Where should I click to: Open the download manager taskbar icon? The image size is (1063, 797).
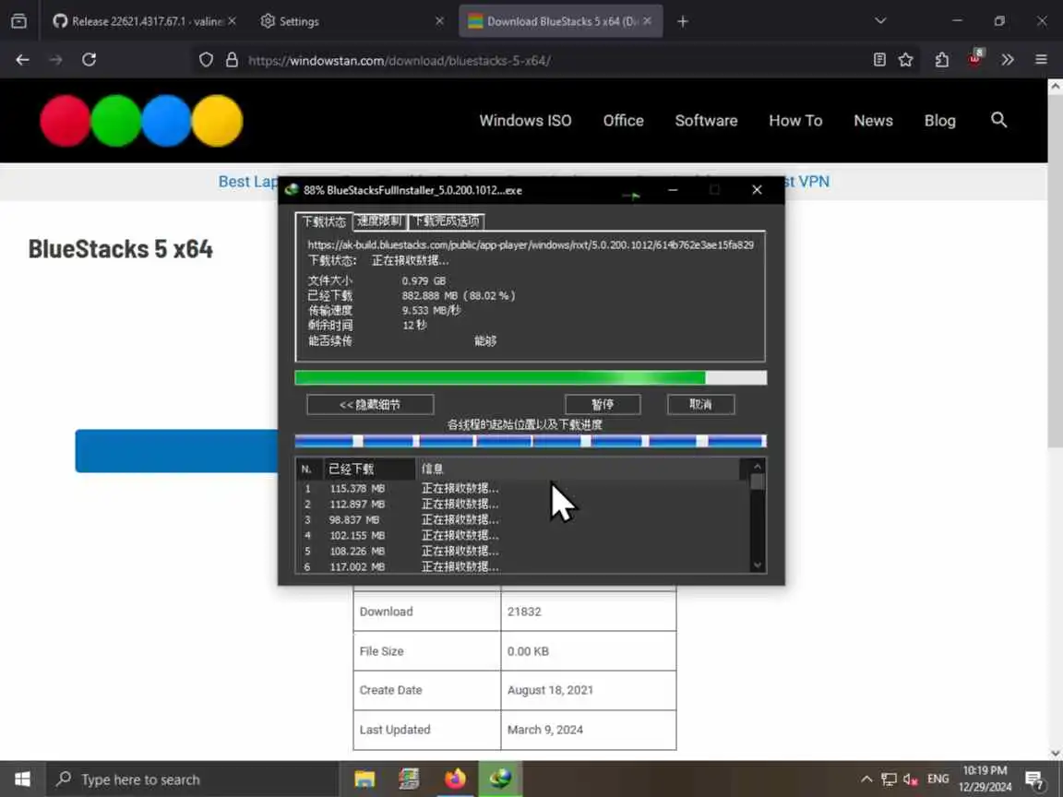pyautogui.click(x=500, y=779)
